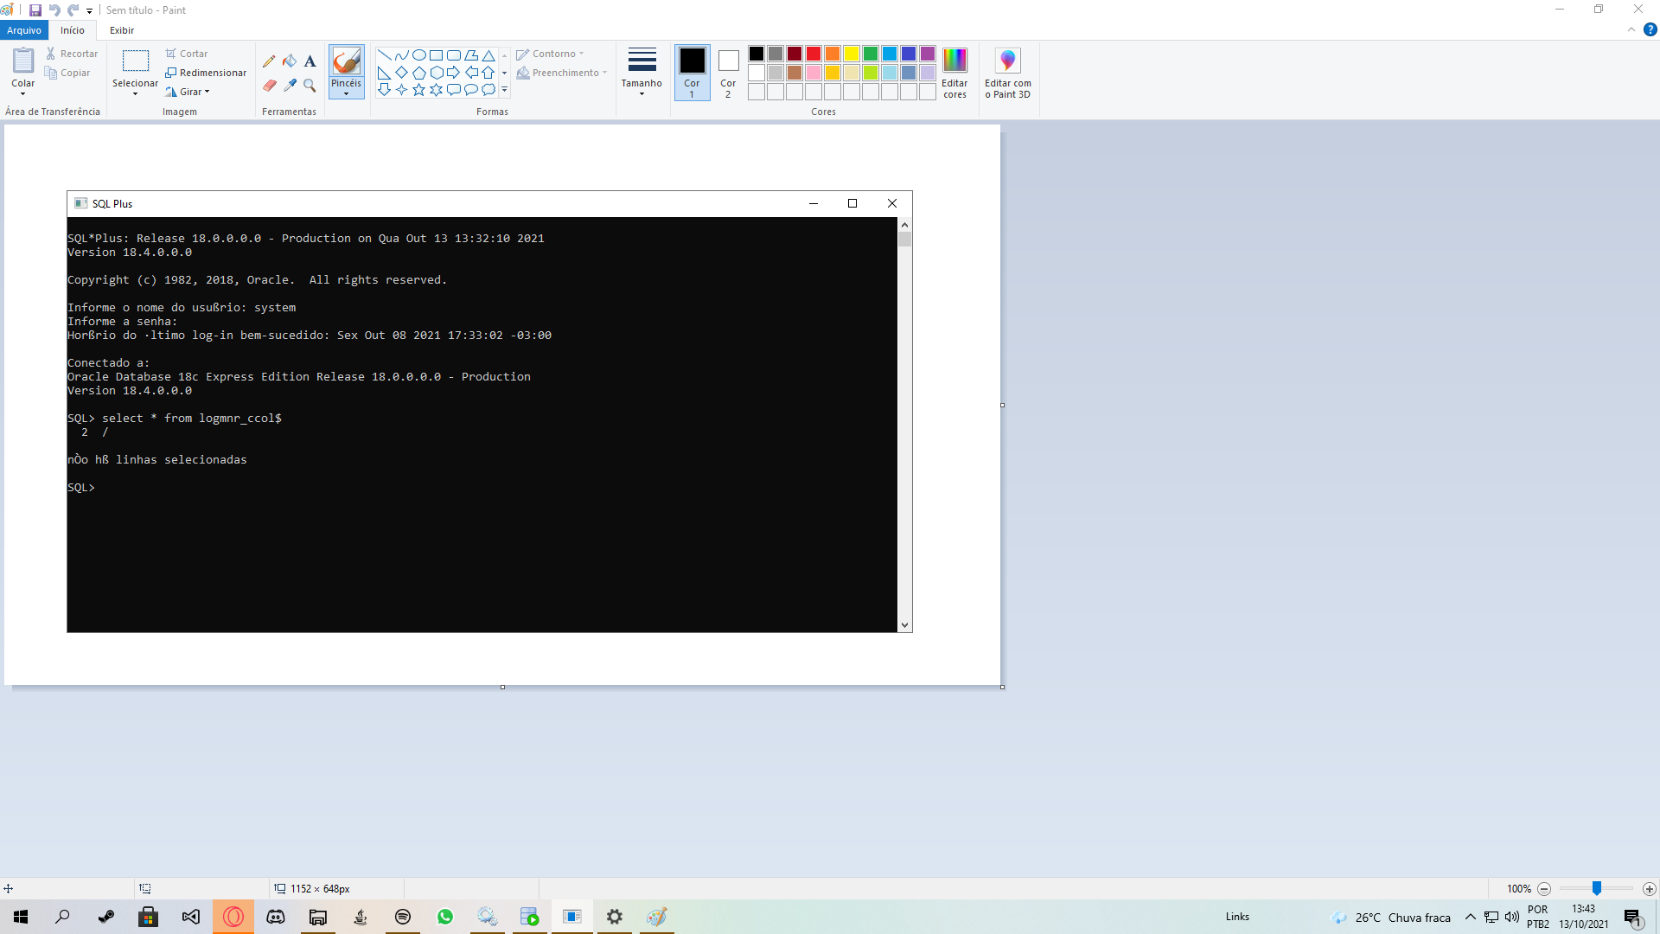Select Cor 2 background color
1660x934 pixels.
coord(728,73)
